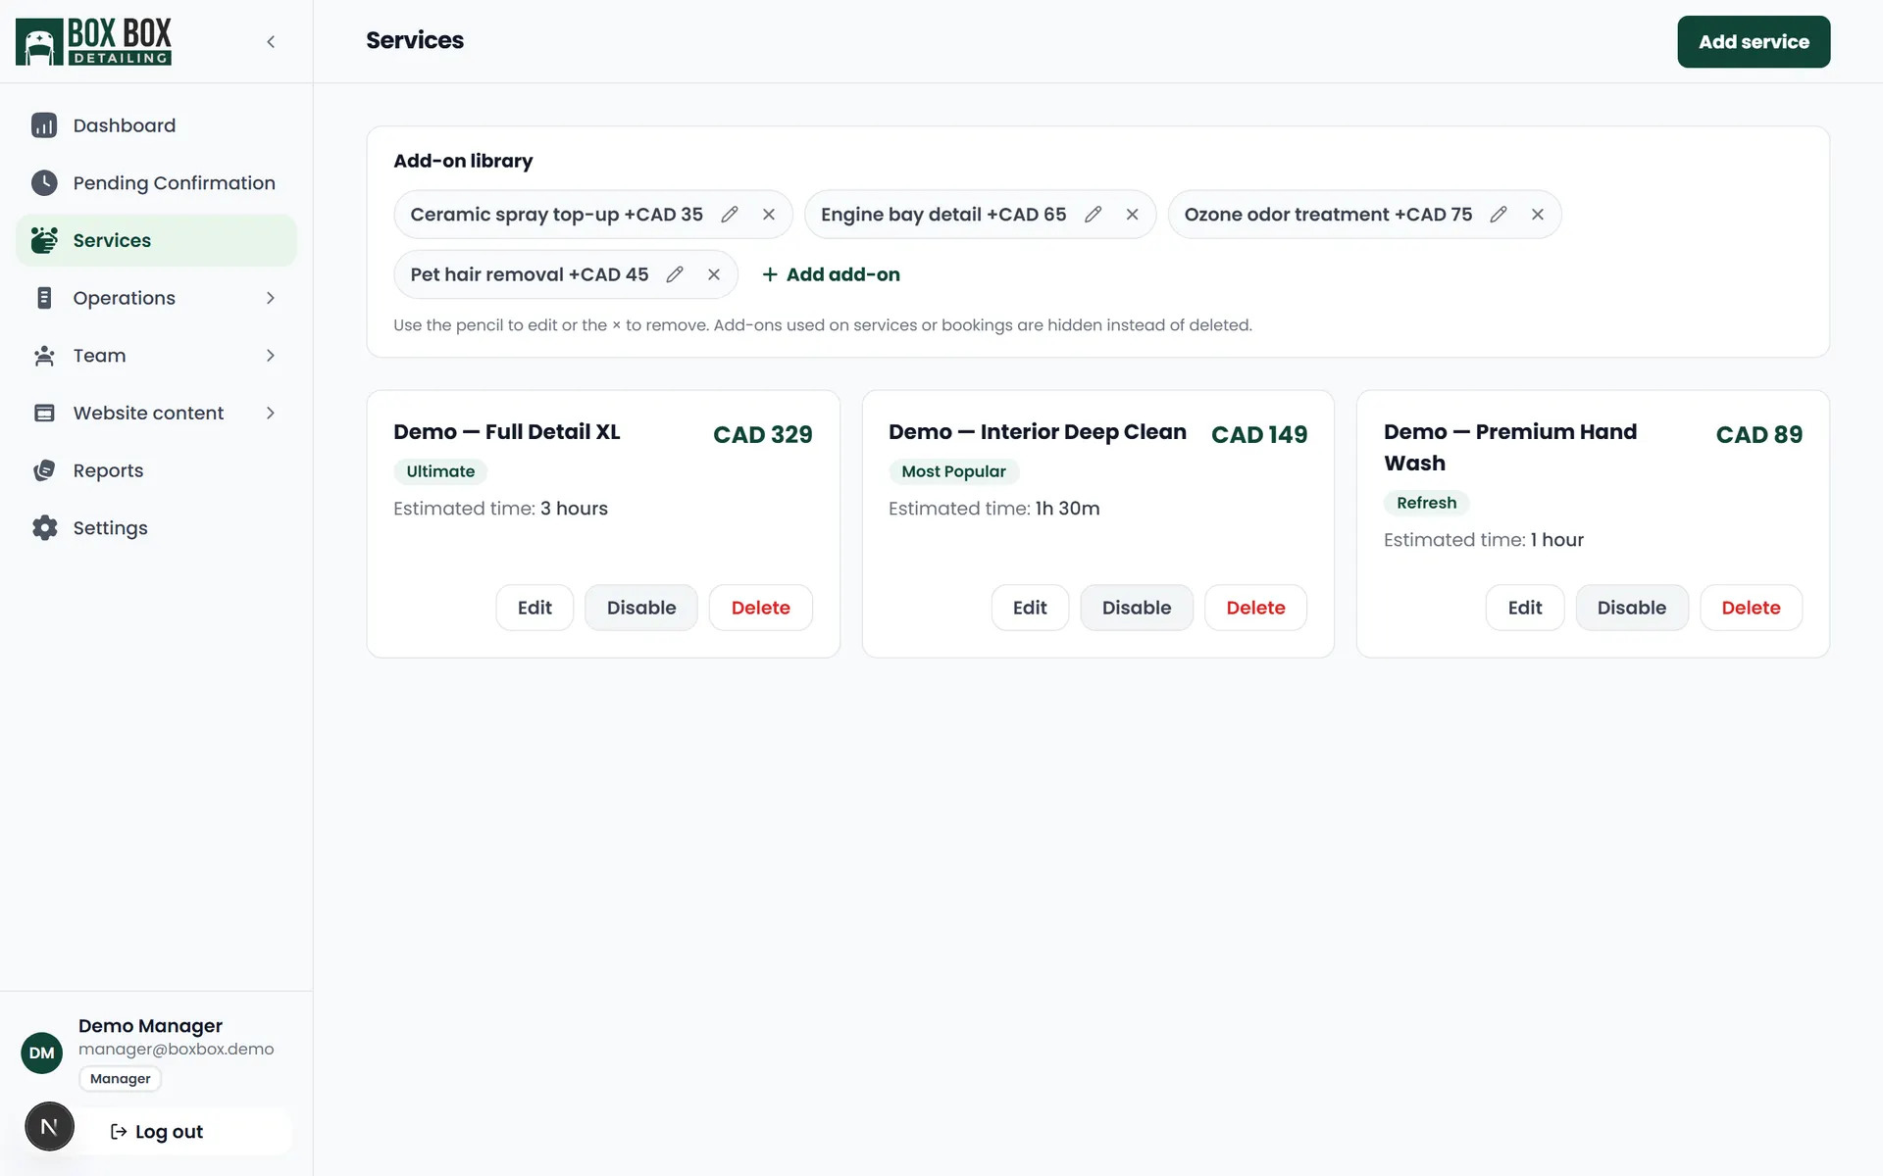Click the Reports pie chart icon
The image size is (1883, 1176).
44,470
